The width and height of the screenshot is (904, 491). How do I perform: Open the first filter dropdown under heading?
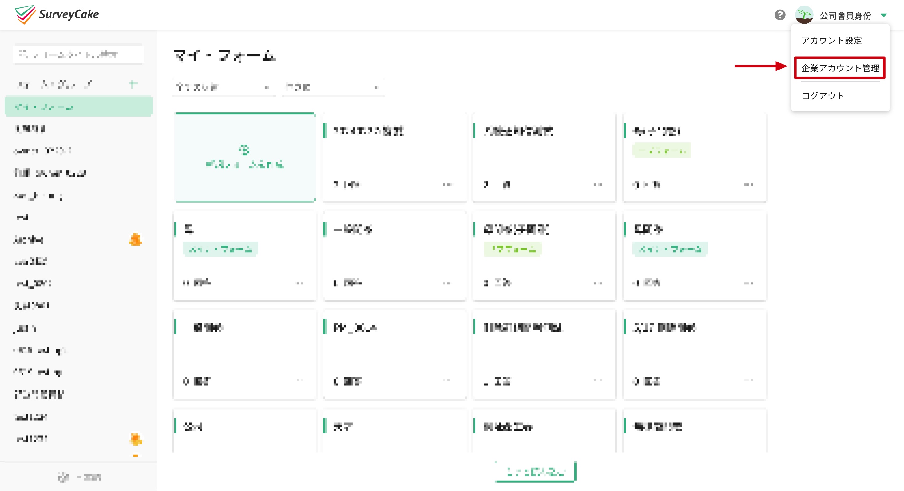224,87
